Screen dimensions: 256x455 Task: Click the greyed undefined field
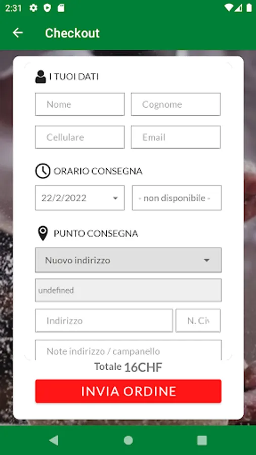click(x=129, y=290)
